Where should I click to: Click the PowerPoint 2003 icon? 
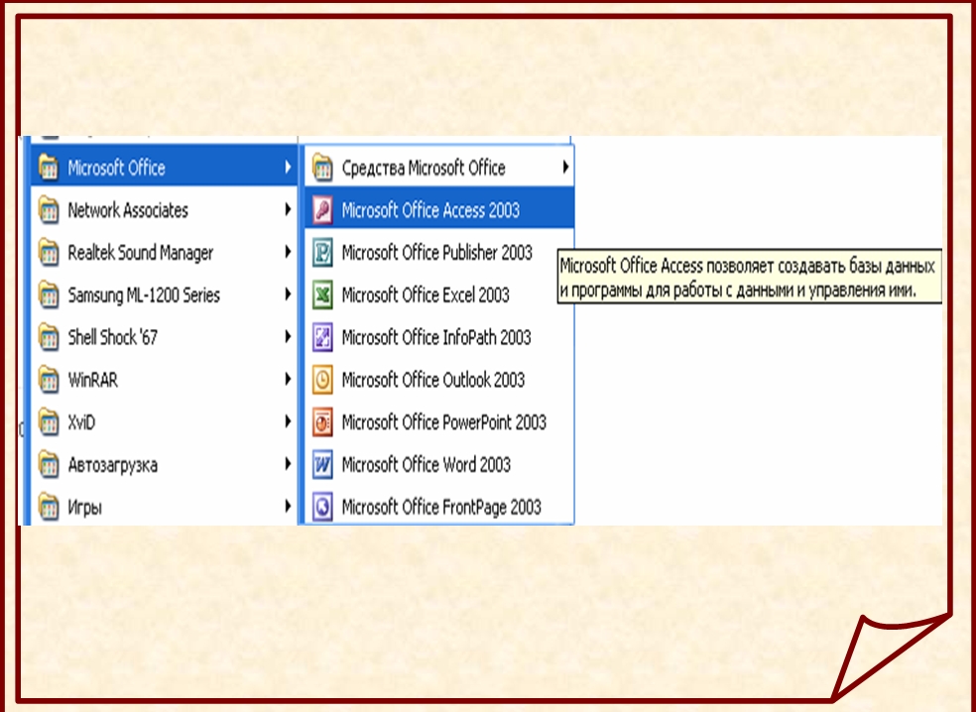[x=322, y=422]
